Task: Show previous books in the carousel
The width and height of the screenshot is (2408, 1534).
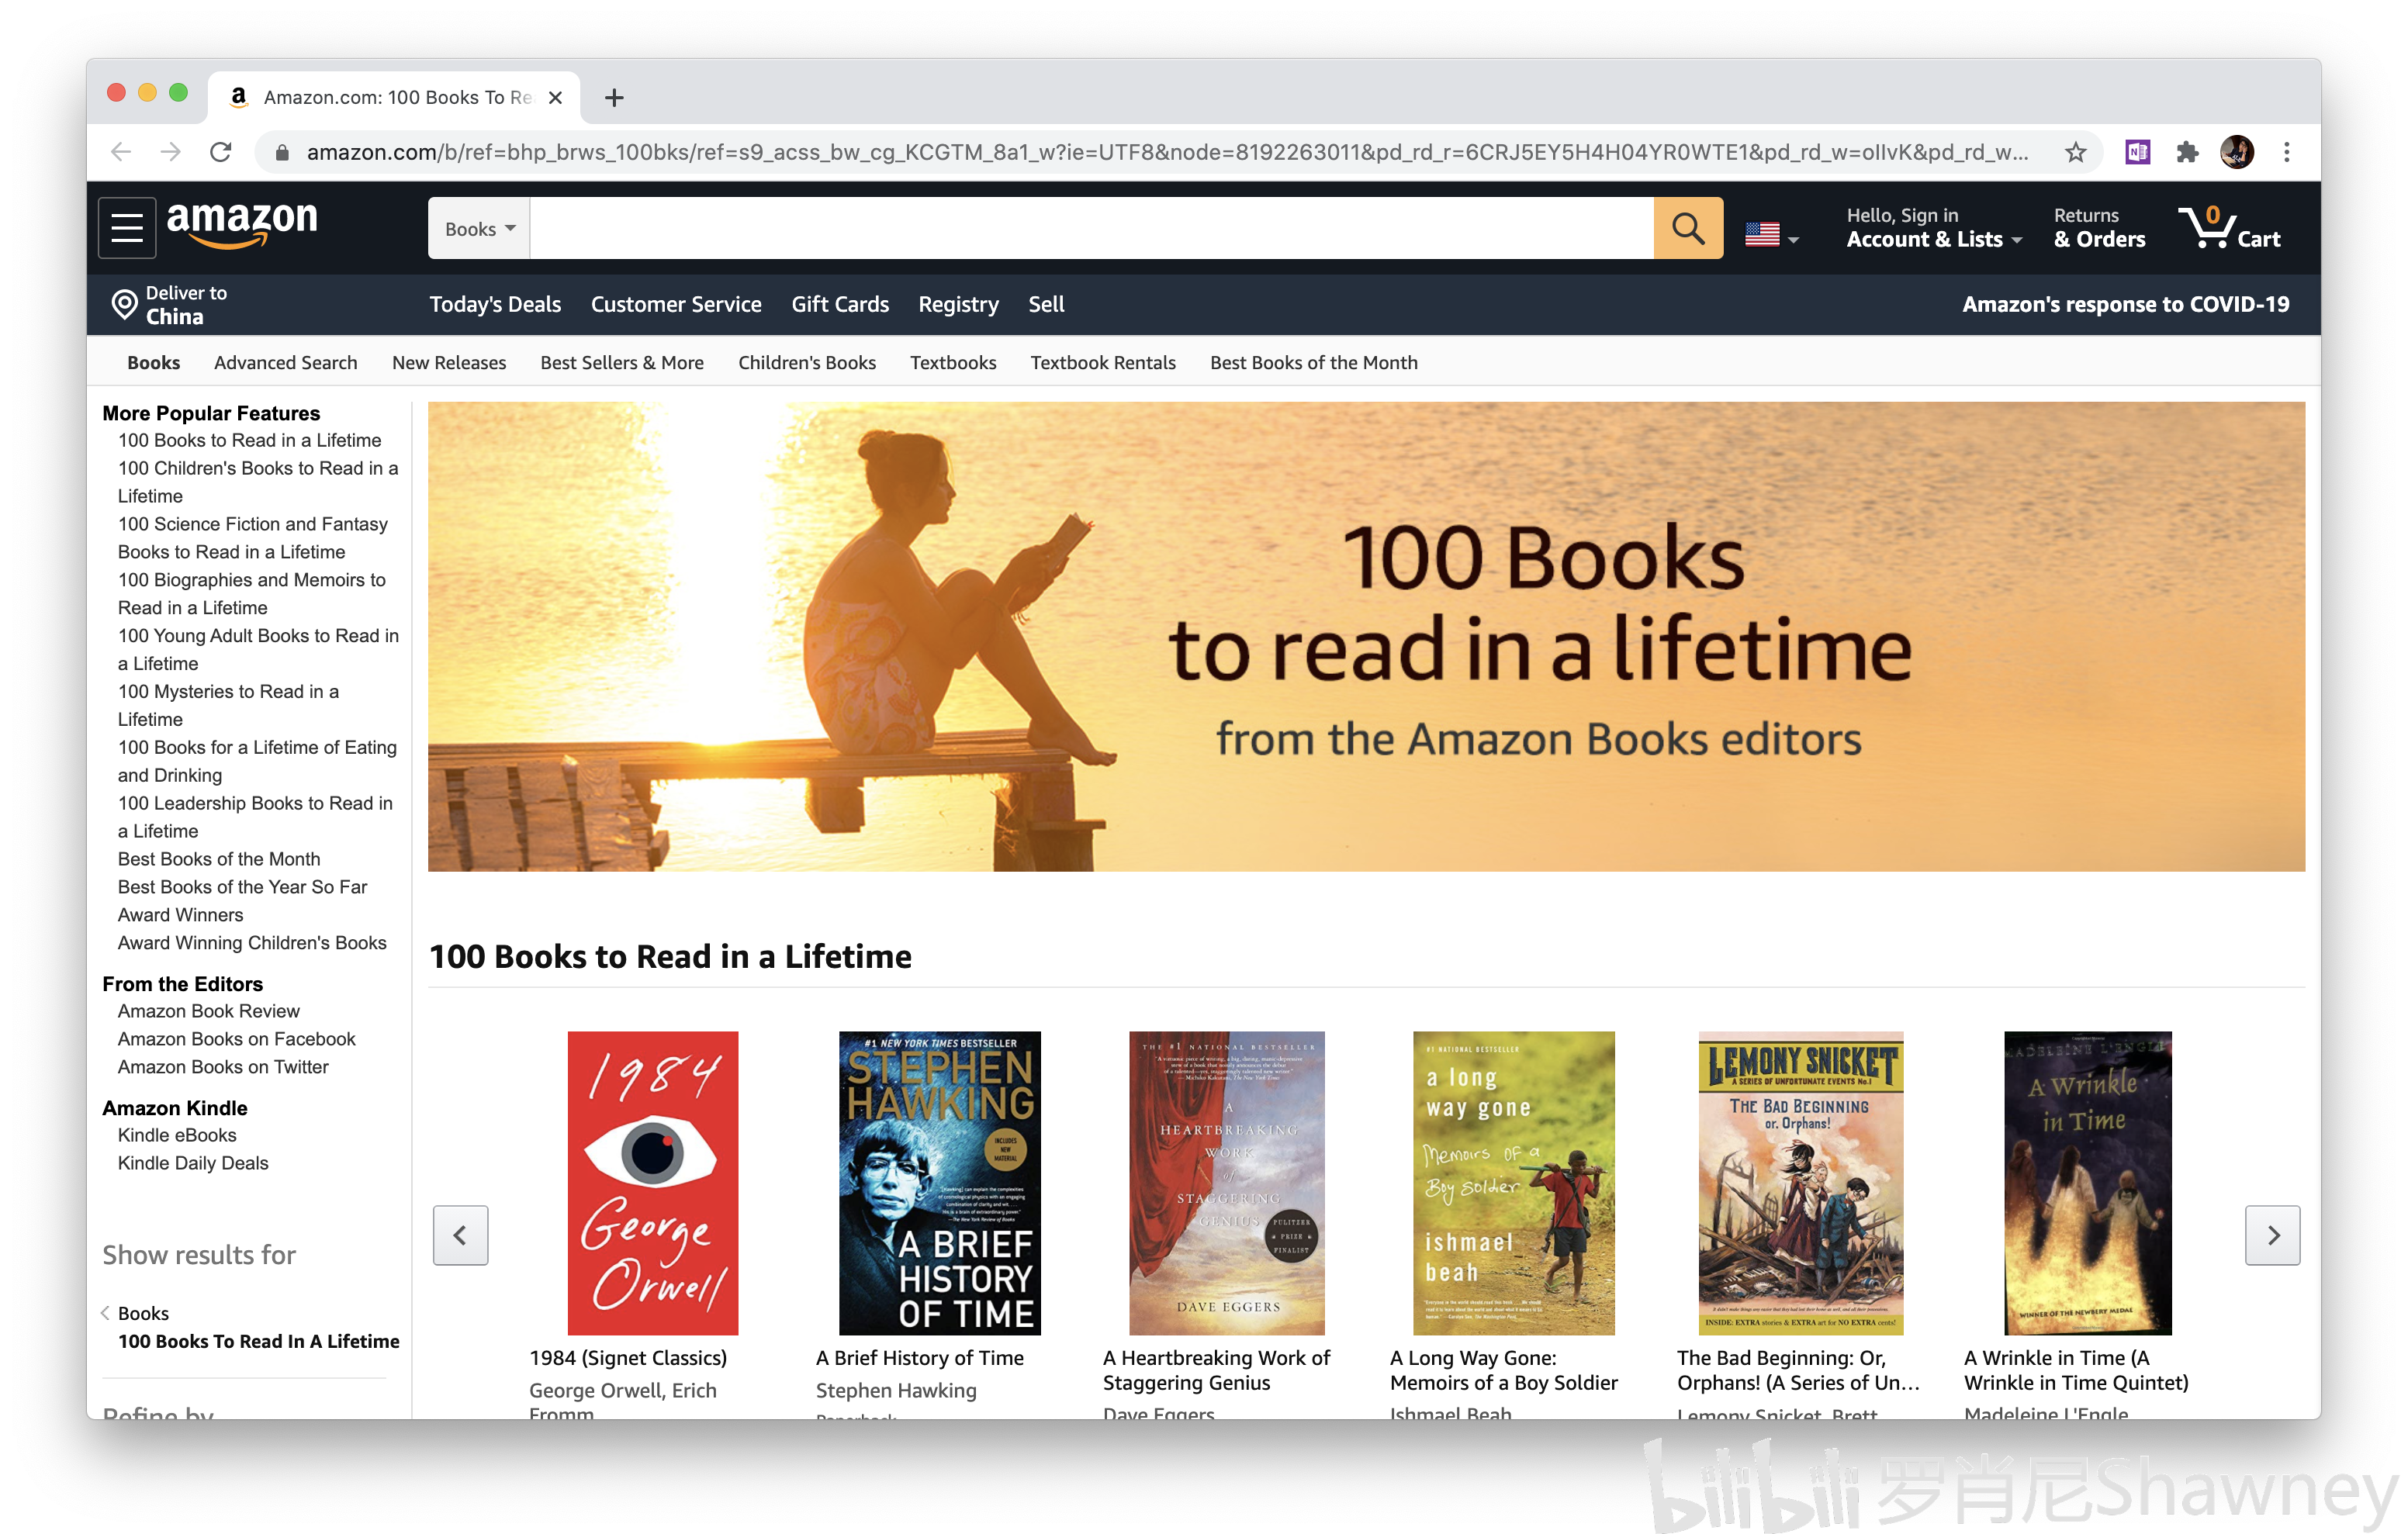Action: [460, 1235]
